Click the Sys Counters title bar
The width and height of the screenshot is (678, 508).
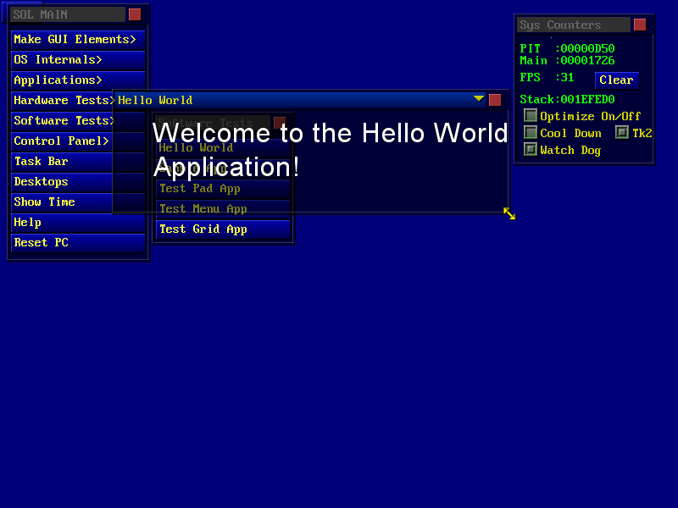(574, 25)
